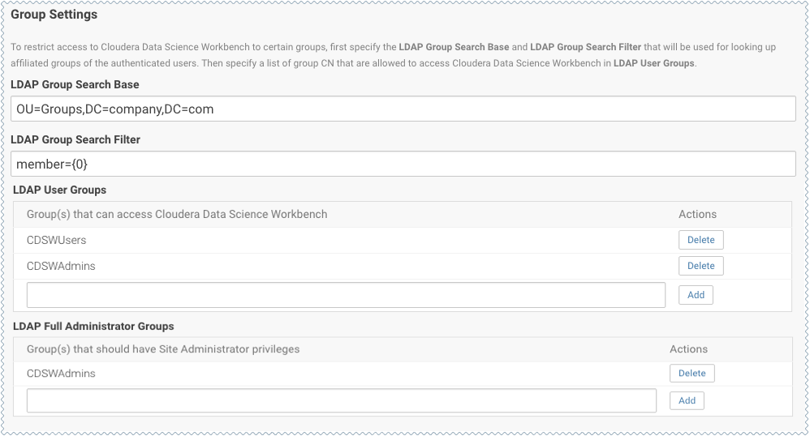Delete CDSWAdmins from LDAP User Groups
The height and width of the screenshot is (436, 810).
tap(700, 266)
